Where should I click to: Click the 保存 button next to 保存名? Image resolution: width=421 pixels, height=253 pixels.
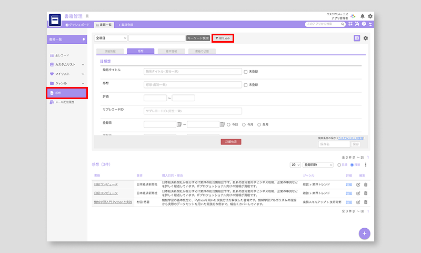click(x=356, y=144)
